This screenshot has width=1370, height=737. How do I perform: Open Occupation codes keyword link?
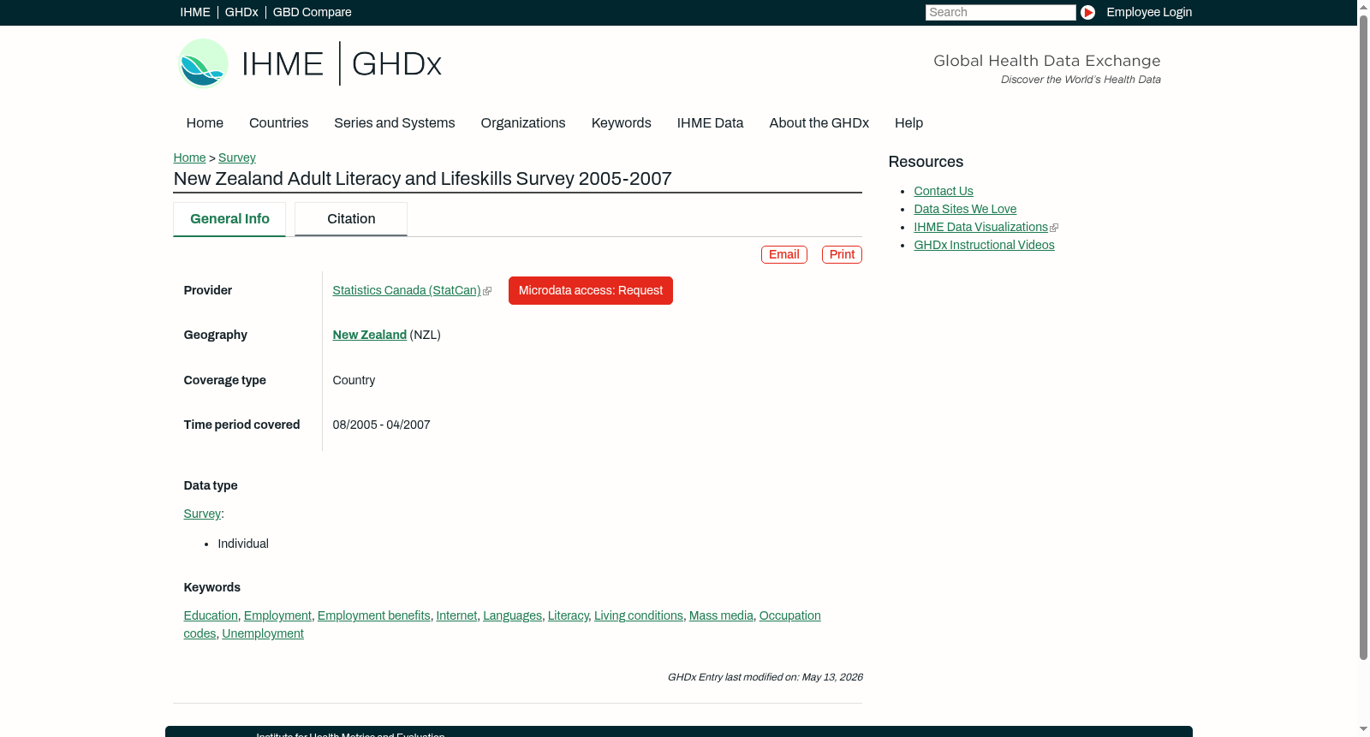point(789,615)
